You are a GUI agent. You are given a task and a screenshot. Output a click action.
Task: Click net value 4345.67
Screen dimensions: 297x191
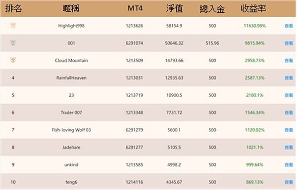pyautogui.click(x=174, y=182)
